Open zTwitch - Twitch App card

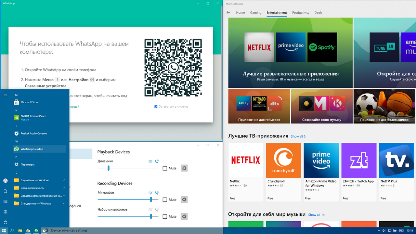[359, 172]
